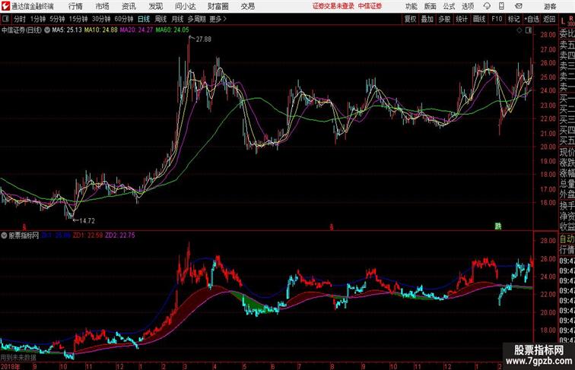
Task: Switch to 30分钟 period
Action: click(101, 19)
